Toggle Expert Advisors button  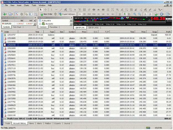pyautogui.click(x=67, y=14)
